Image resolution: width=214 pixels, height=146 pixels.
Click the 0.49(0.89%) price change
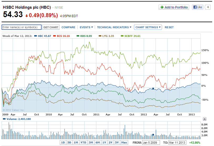click(43, 15)
